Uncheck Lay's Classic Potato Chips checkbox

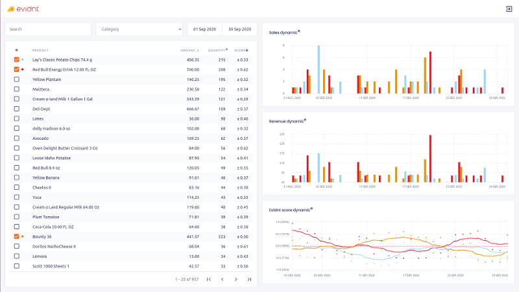[17, 60]
